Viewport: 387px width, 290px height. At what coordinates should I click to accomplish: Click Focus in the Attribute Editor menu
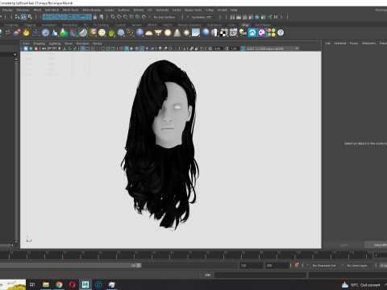pos(354,43)
